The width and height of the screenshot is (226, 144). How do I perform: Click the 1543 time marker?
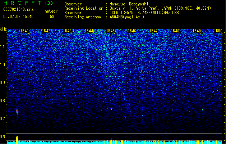click(68, 31)
